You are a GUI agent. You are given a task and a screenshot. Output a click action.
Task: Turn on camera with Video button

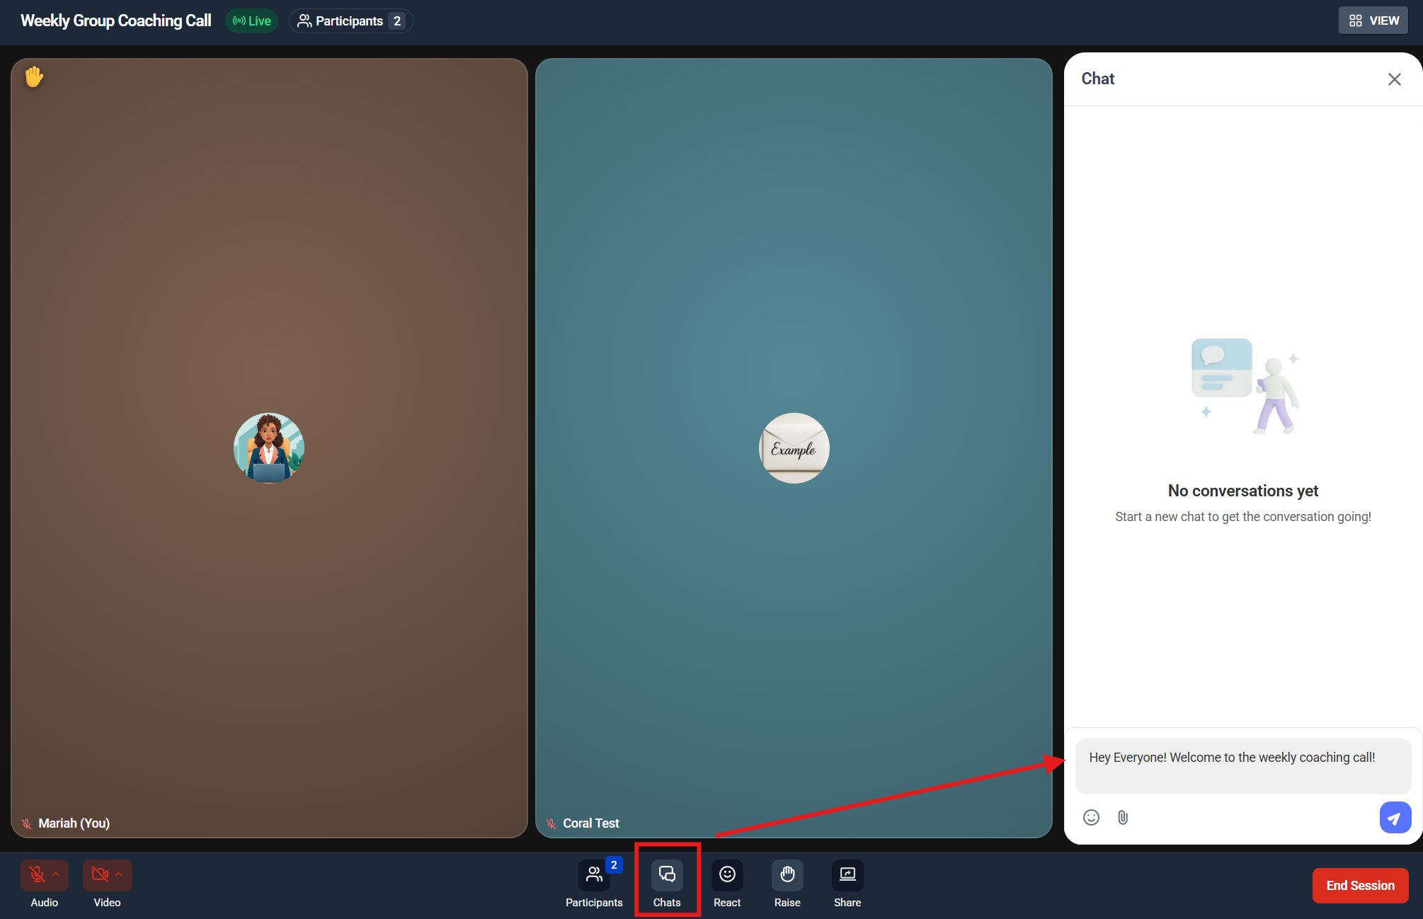tap(100, 874)
